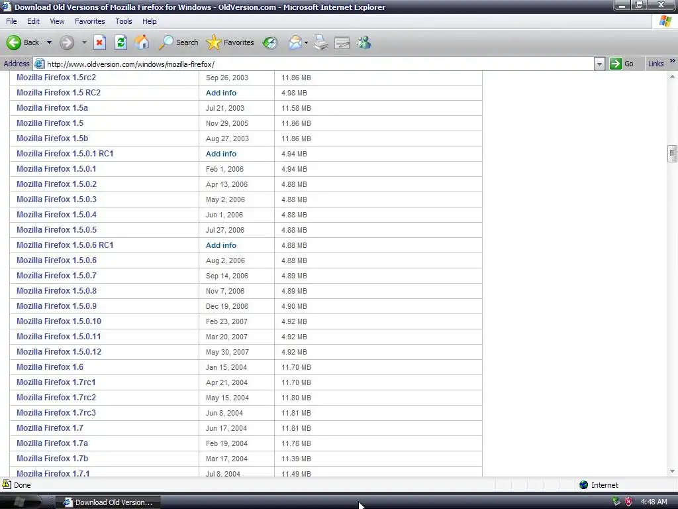Open the Mozilla Firefox 1.5a link
The image size is (678, 509).
52,108
